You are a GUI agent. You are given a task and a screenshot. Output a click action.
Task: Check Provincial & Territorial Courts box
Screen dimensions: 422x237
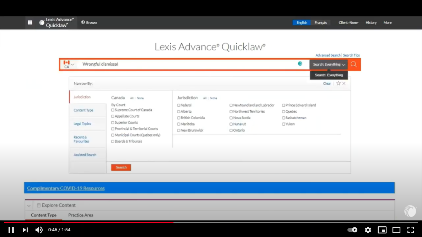click(x=113, y=129)
